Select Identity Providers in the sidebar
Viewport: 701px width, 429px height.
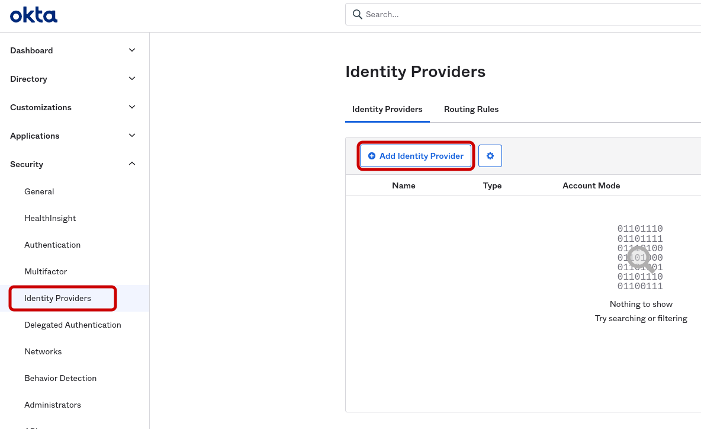[57, 299]
